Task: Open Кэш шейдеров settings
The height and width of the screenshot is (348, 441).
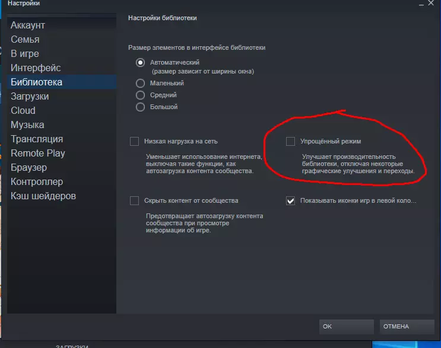Action: click(x=62, y=196)
